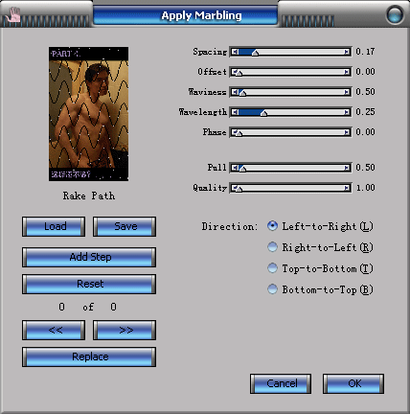Image resolution: width=410 pixels, height=414 pixels.
Task: Click the Save button
Action: (125, 226)
